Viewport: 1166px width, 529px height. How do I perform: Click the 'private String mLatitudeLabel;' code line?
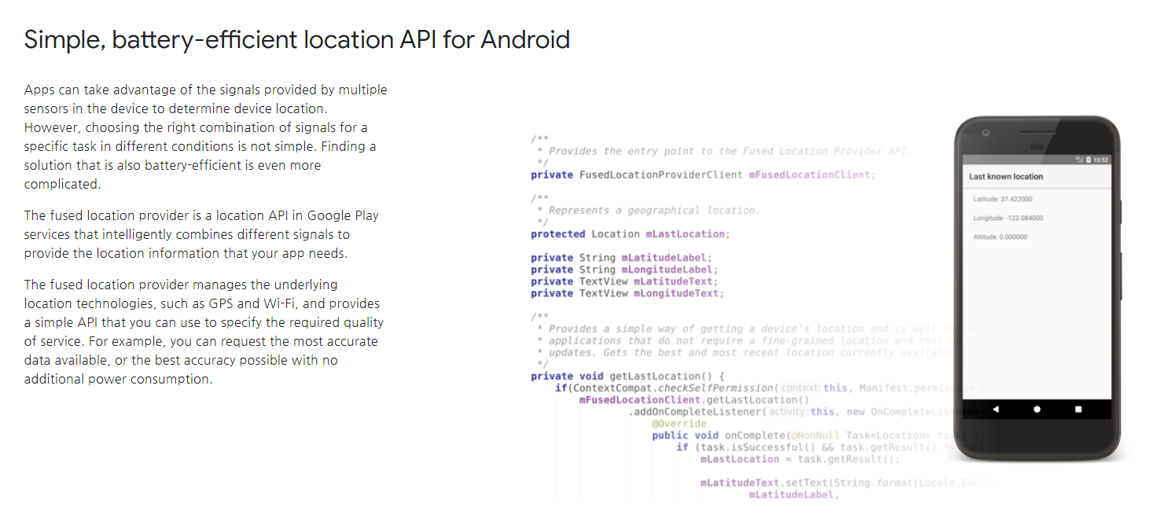[x=621, y=258]
